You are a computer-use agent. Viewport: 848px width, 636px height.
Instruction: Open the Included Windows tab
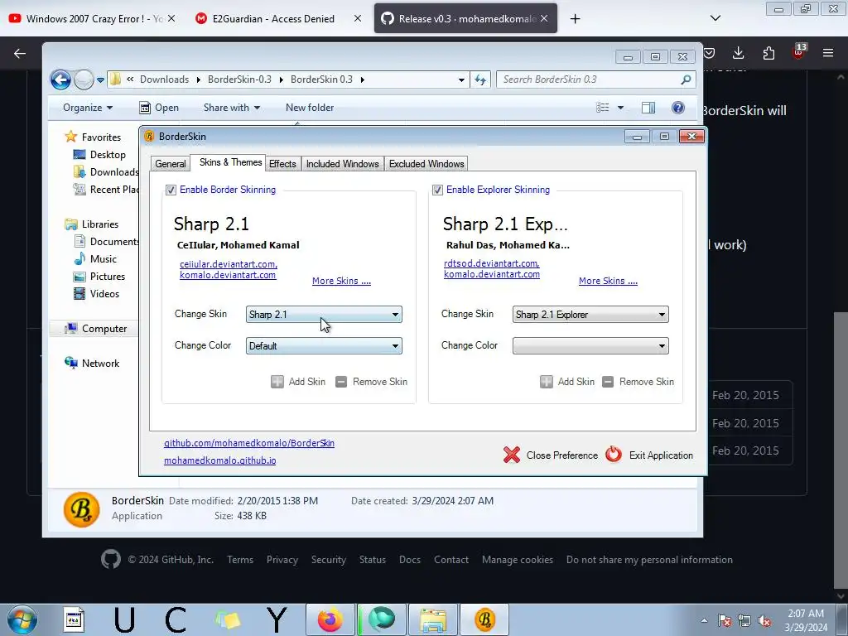pyautogui.click(x=342, y=164)
